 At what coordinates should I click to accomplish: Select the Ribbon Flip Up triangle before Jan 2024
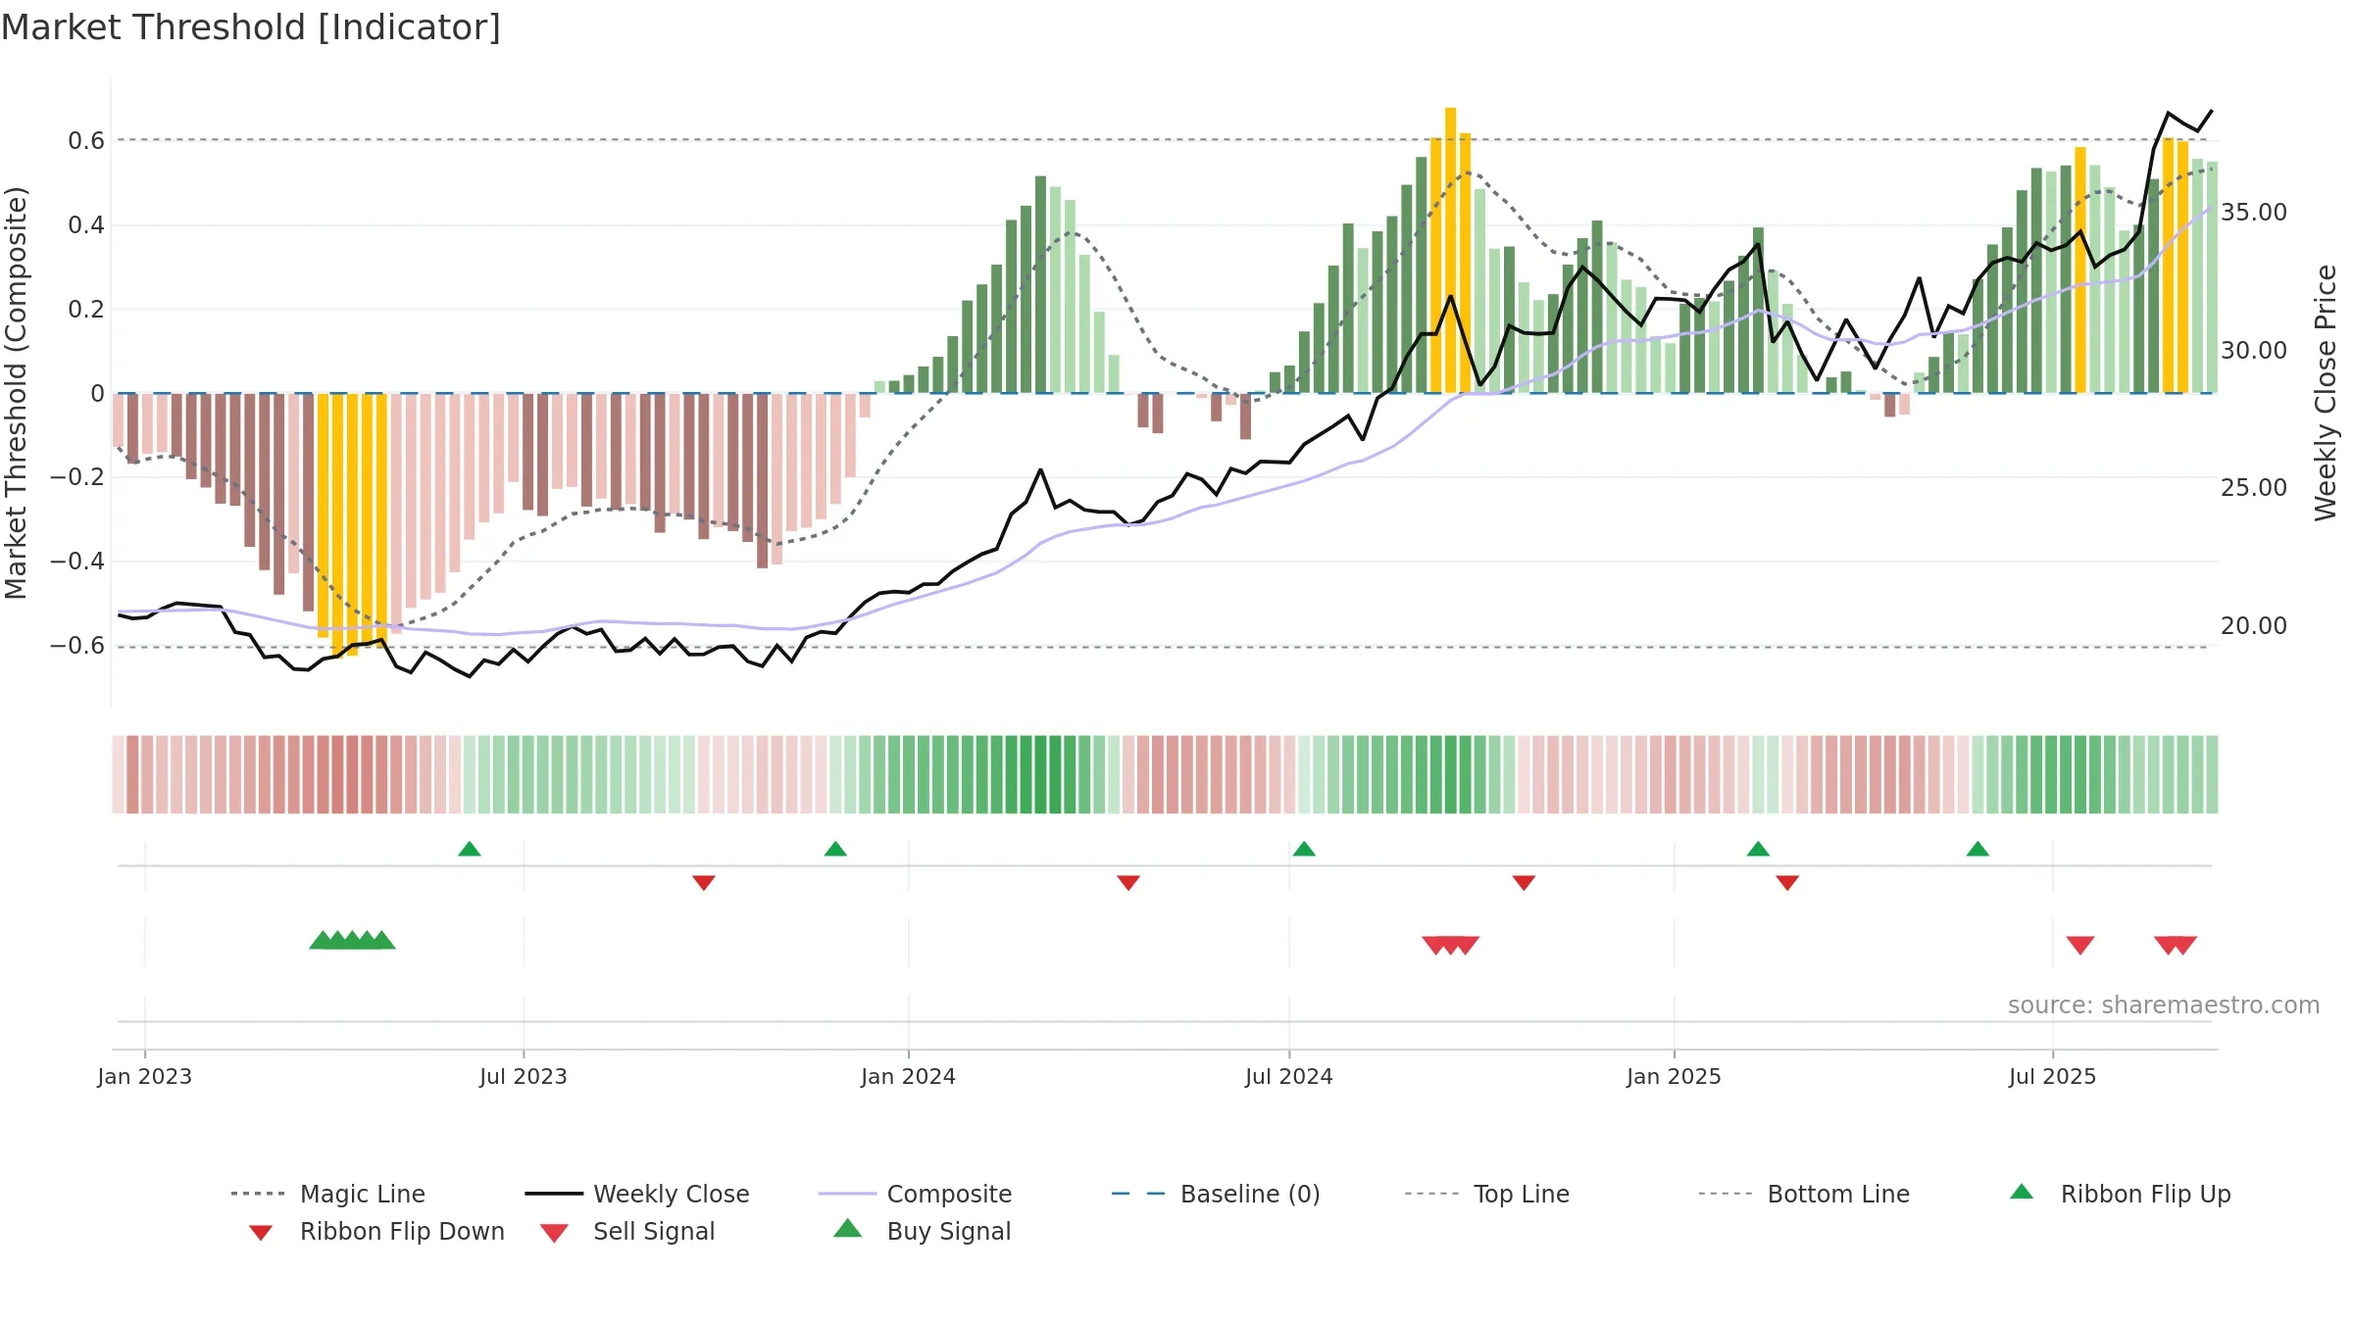[835, 849]
